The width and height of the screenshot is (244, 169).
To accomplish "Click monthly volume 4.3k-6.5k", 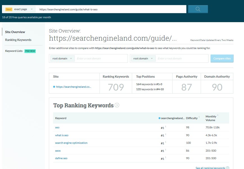I will (x=211, y=135).
